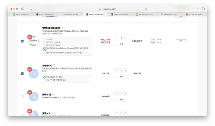Open help icon beside 출장 A/S
The height and width of the screenshot is (126, 215).
tap(52, 113)
